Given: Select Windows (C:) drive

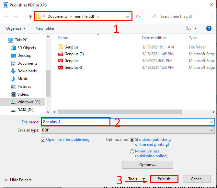Looking at the screenshot, I should [23, 102].
